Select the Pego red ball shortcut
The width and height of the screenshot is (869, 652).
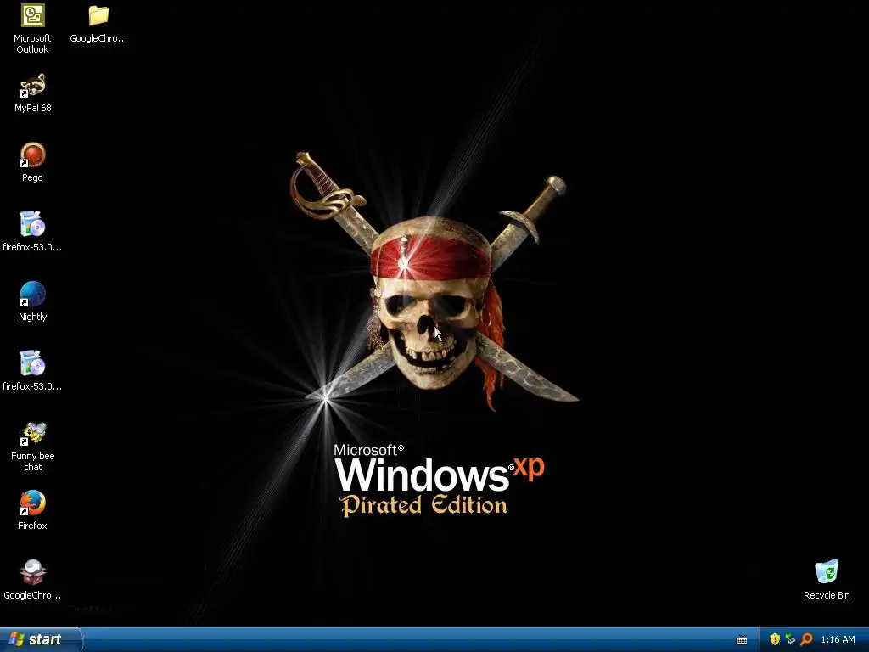(x=32, y=155)
